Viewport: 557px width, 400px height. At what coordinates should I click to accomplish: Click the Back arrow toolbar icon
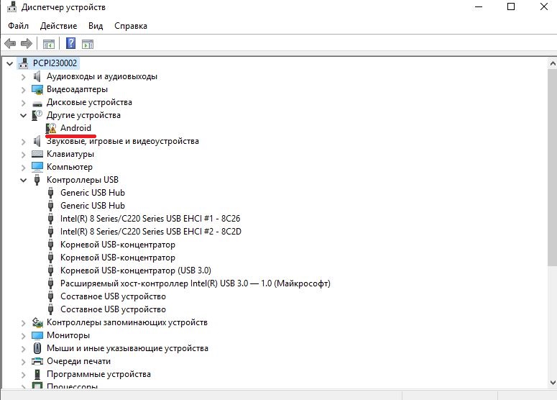coord(10,44)
